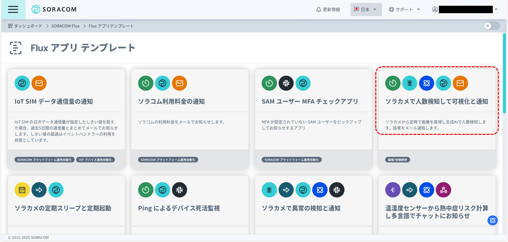Screen dimensions: 508x242
Task: Click the Flux アプリ テンプレート page icon
Action: [16, 48]
